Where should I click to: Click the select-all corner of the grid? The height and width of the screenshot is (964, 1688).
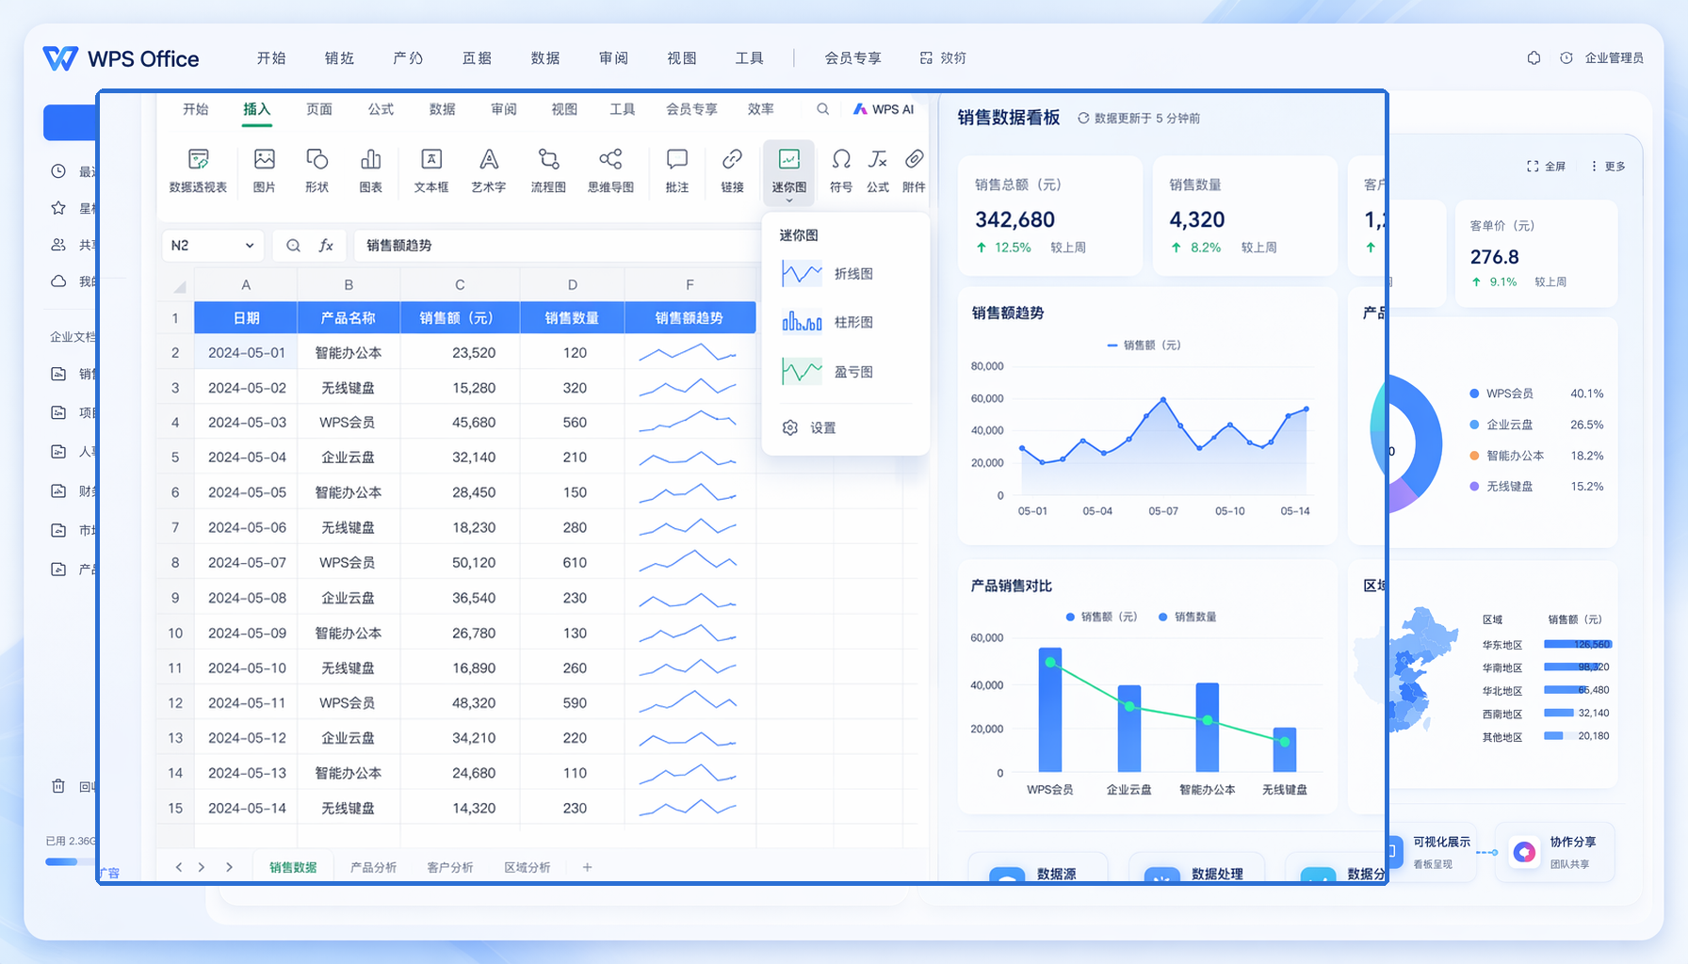[177, 285]
